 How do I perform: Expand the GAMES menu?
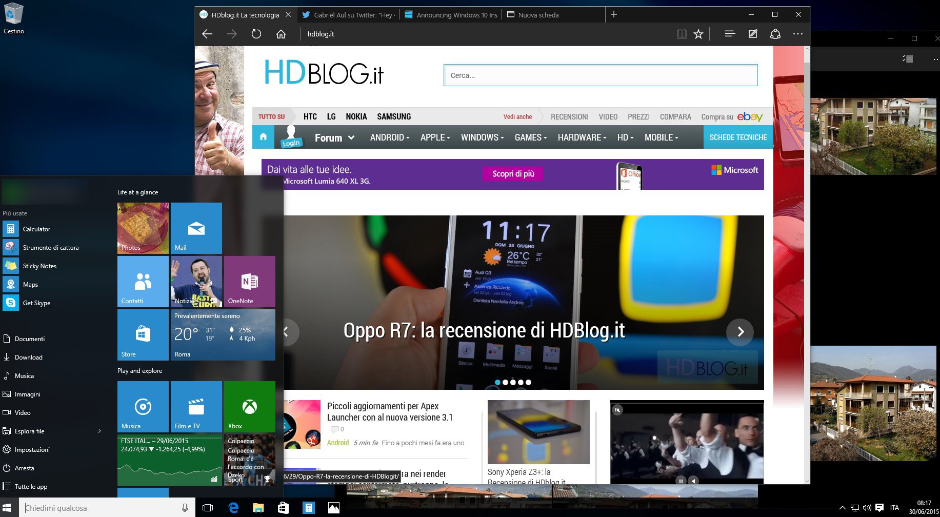531,137
